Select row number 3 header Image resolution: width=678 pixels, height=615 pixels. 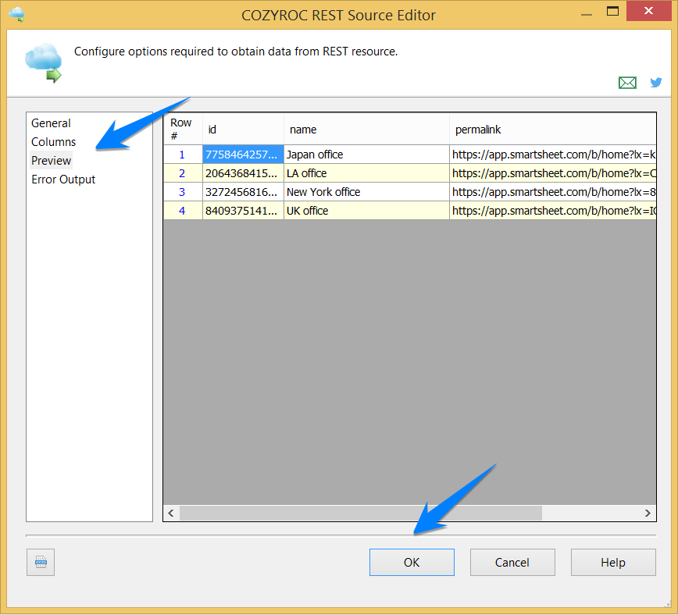pos(183,192)
